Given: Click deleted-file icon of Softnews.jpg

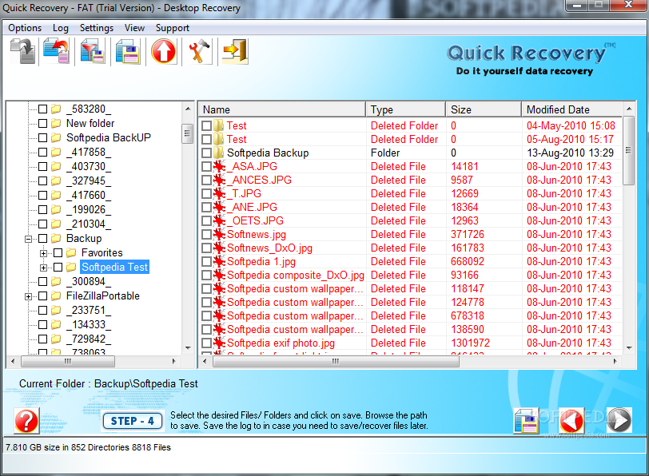Looking at the screenshot, I should tap(219, 235).
